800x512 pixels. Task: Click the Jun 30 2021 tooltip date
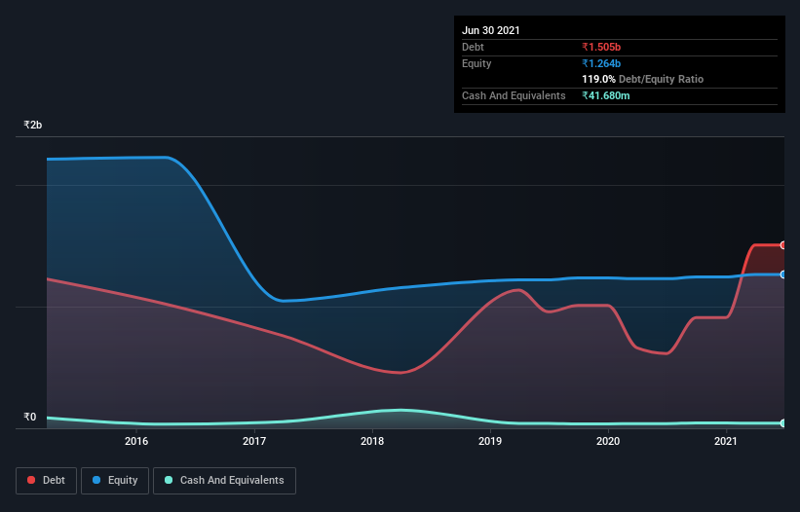point(491,30)
